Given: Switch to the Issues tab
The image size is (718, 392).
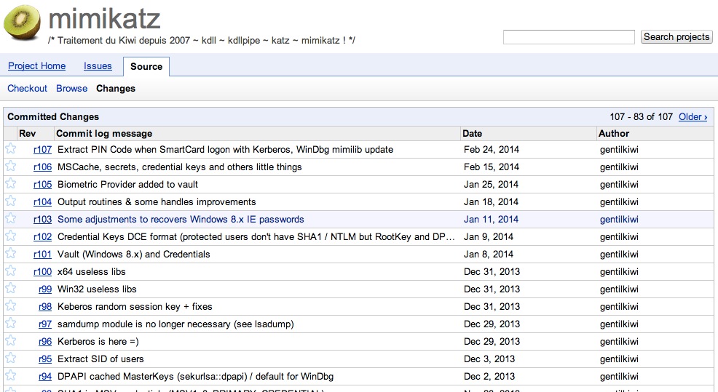Looking at the screenshot, I should 98,66.
